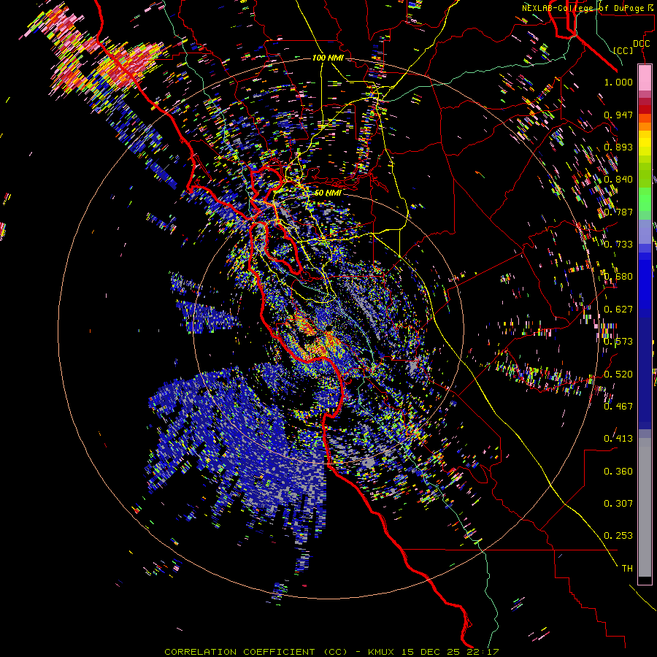657x657 pixels.
Task: Click the 100 NMI range ring label
Action: tap(328, 58)
